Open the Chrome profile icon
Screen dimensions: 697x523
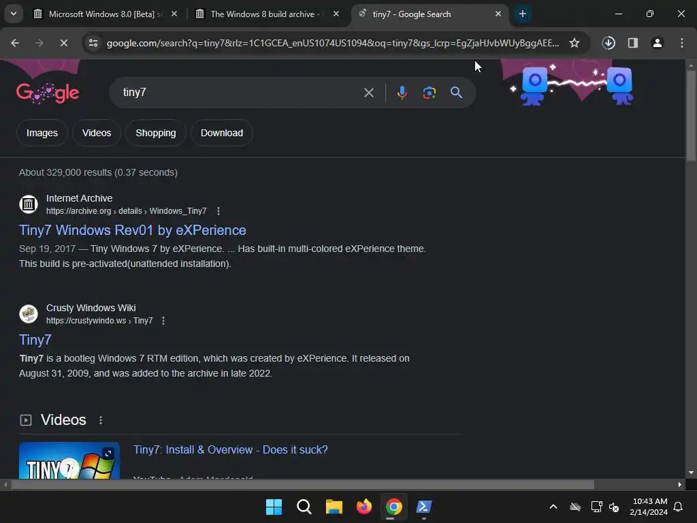(657, 43)
